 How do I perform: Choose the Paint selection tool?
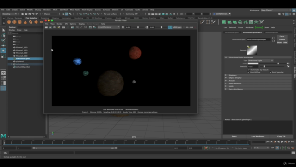click(3, 40)
